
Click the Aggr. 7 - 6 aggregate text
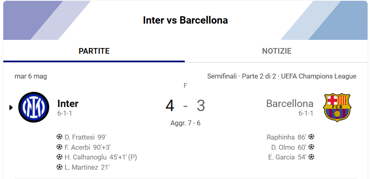pyautogui.click(x=186, y=123)
